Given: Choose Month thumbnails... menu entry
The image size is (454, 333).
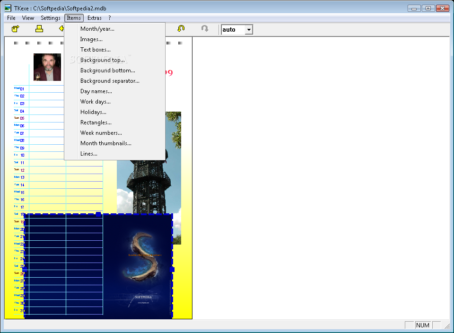Looking at the screenshot, I should point(114,144).
